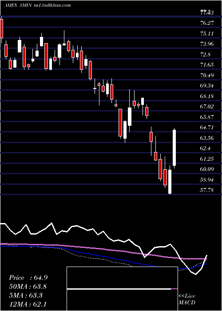Click the 73.96 price axis label
222x311 pixels.
coord(207,44)
